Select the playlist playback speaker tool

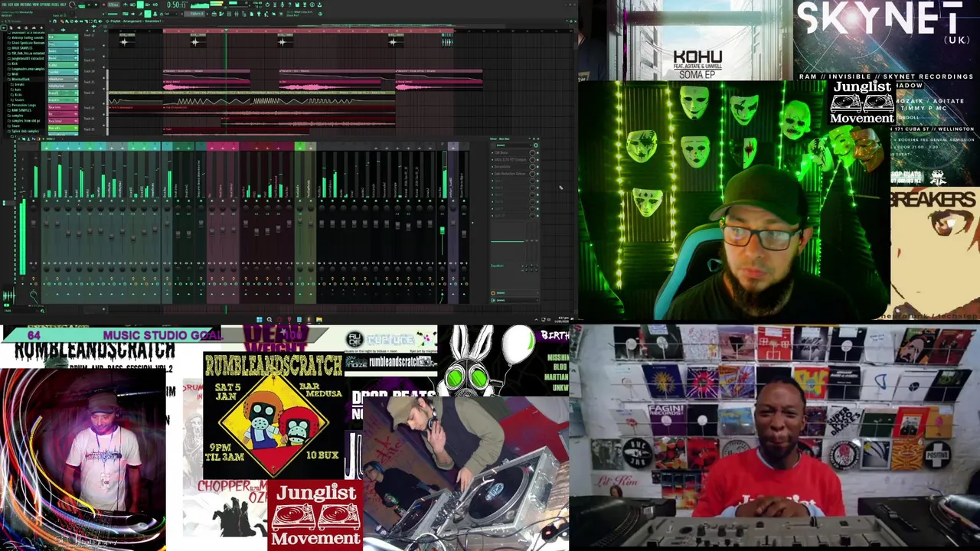pos(100,21)
